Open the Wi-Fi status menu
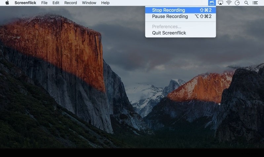The image size is (264, 157). [x=229, y=3]
